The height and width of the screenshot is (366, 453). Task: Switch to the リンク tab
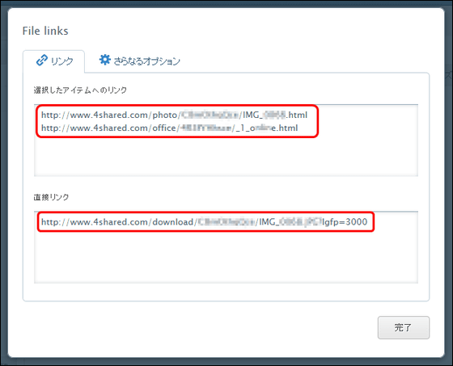click(x=54, y=61)
